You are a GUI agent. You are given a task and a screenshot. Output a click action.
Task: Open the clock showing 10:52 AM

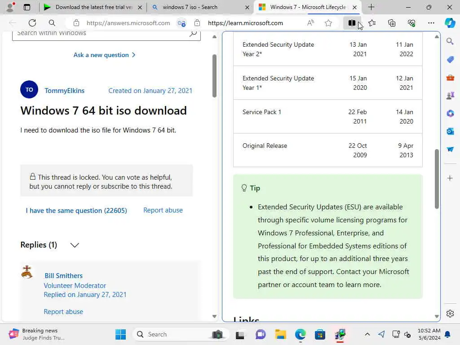coord(429,334)
